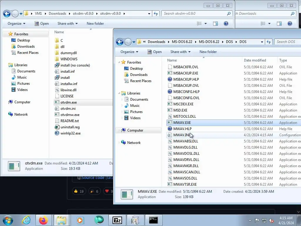Go back in the otvdm-v0.9.0 window

tap(7, 14)
